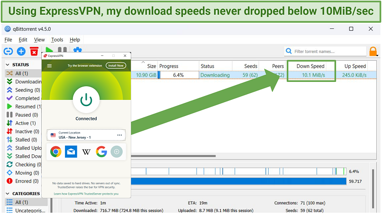Click the pieces progress bar showing 6.4%

[239, 171]
